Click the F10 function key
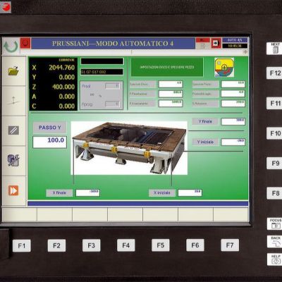 click(275, 133)
